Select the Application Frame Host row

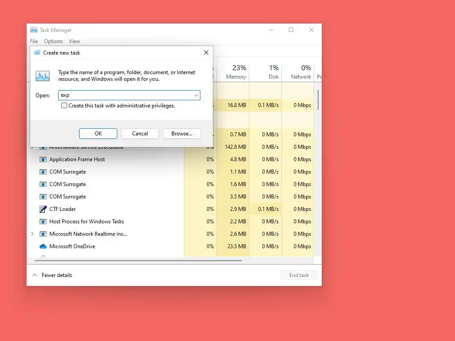(171, 159)
